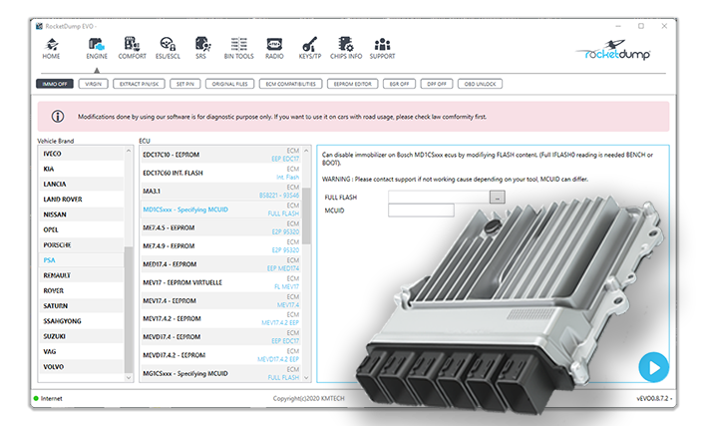This screenshot has height=426, width=707.
Task: Click the blue run arrow button
Action: (x=653, y=367)
